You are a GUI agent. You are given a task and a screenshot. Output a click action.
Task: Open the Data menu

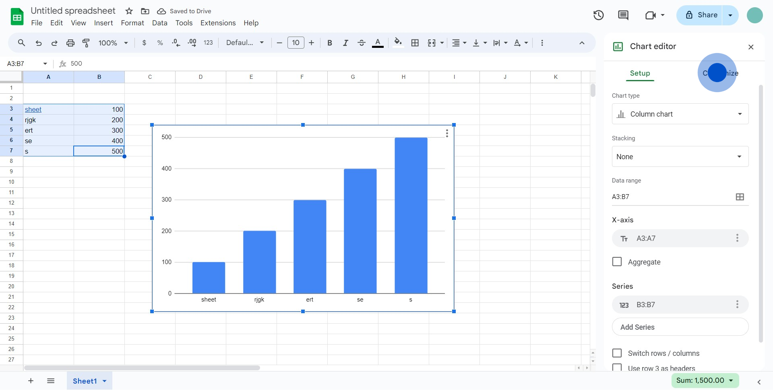(x=160, y=23)
